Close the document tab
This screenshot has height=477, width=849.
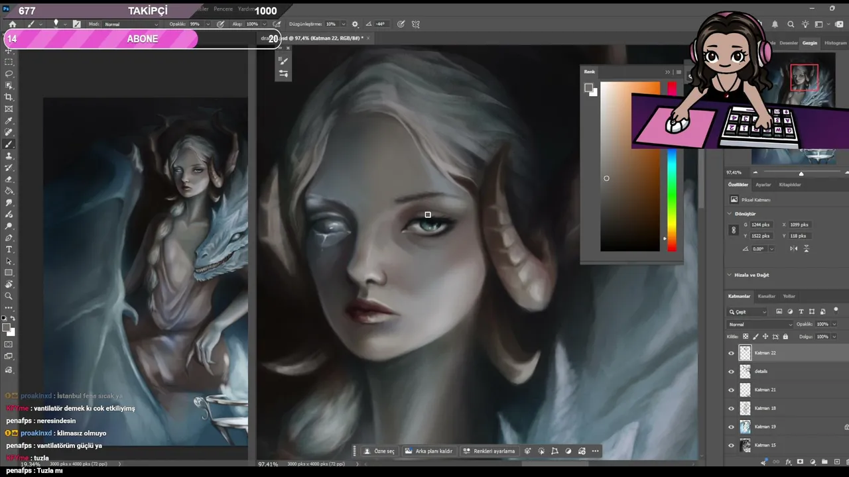pos(368,38)
